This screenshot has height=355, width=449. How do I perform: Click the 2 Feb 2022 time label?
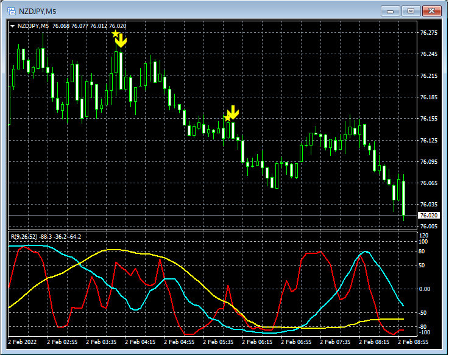point(23,342)
